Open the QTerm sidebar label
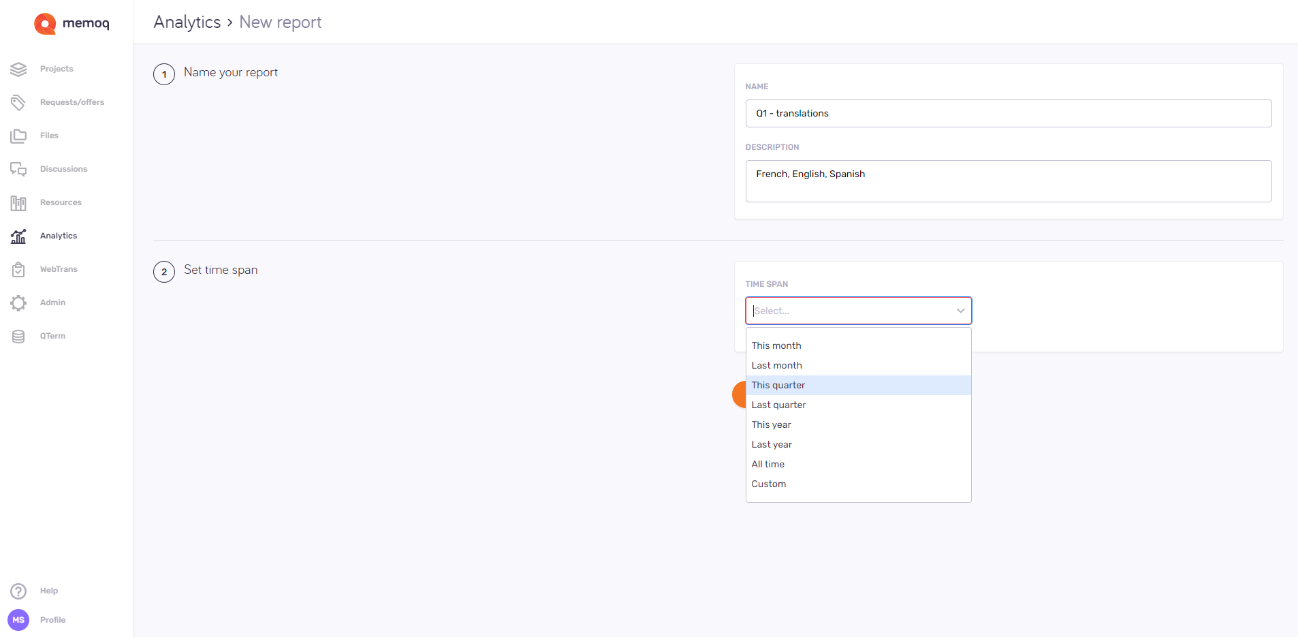 52,336
